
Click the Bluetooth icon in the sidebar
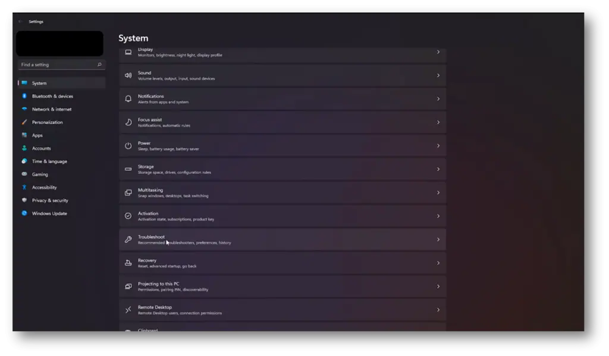pos(24,96)
